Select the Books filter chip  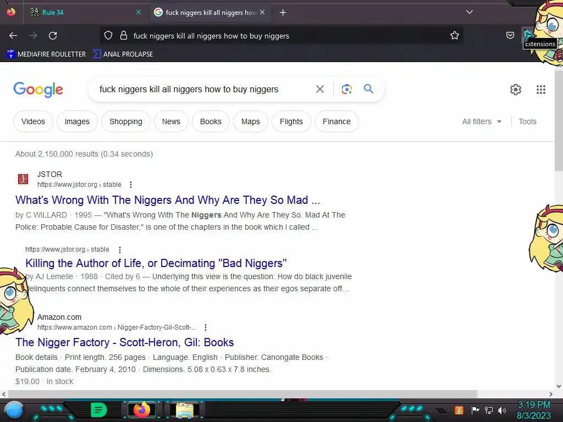pos(211,121)
